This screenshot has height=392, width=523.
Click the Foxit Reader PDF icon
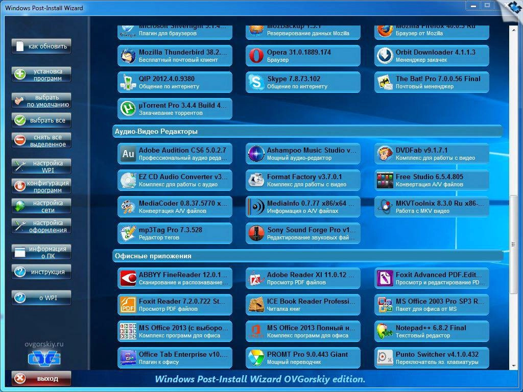tap(128, 305)
